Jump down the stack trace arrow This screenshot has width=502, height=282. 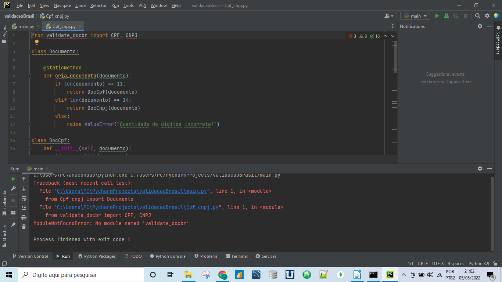24,188
